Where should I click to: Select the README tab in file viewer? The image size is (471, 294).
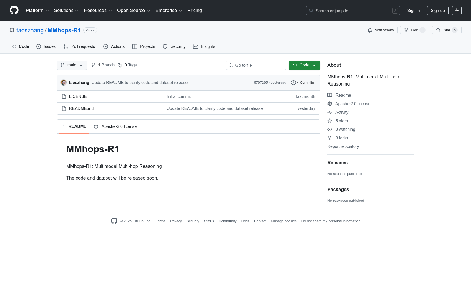74,126
